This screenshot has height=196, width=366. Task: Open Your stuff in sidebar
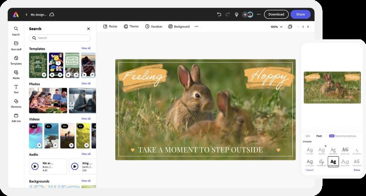[x=16, y=46]
